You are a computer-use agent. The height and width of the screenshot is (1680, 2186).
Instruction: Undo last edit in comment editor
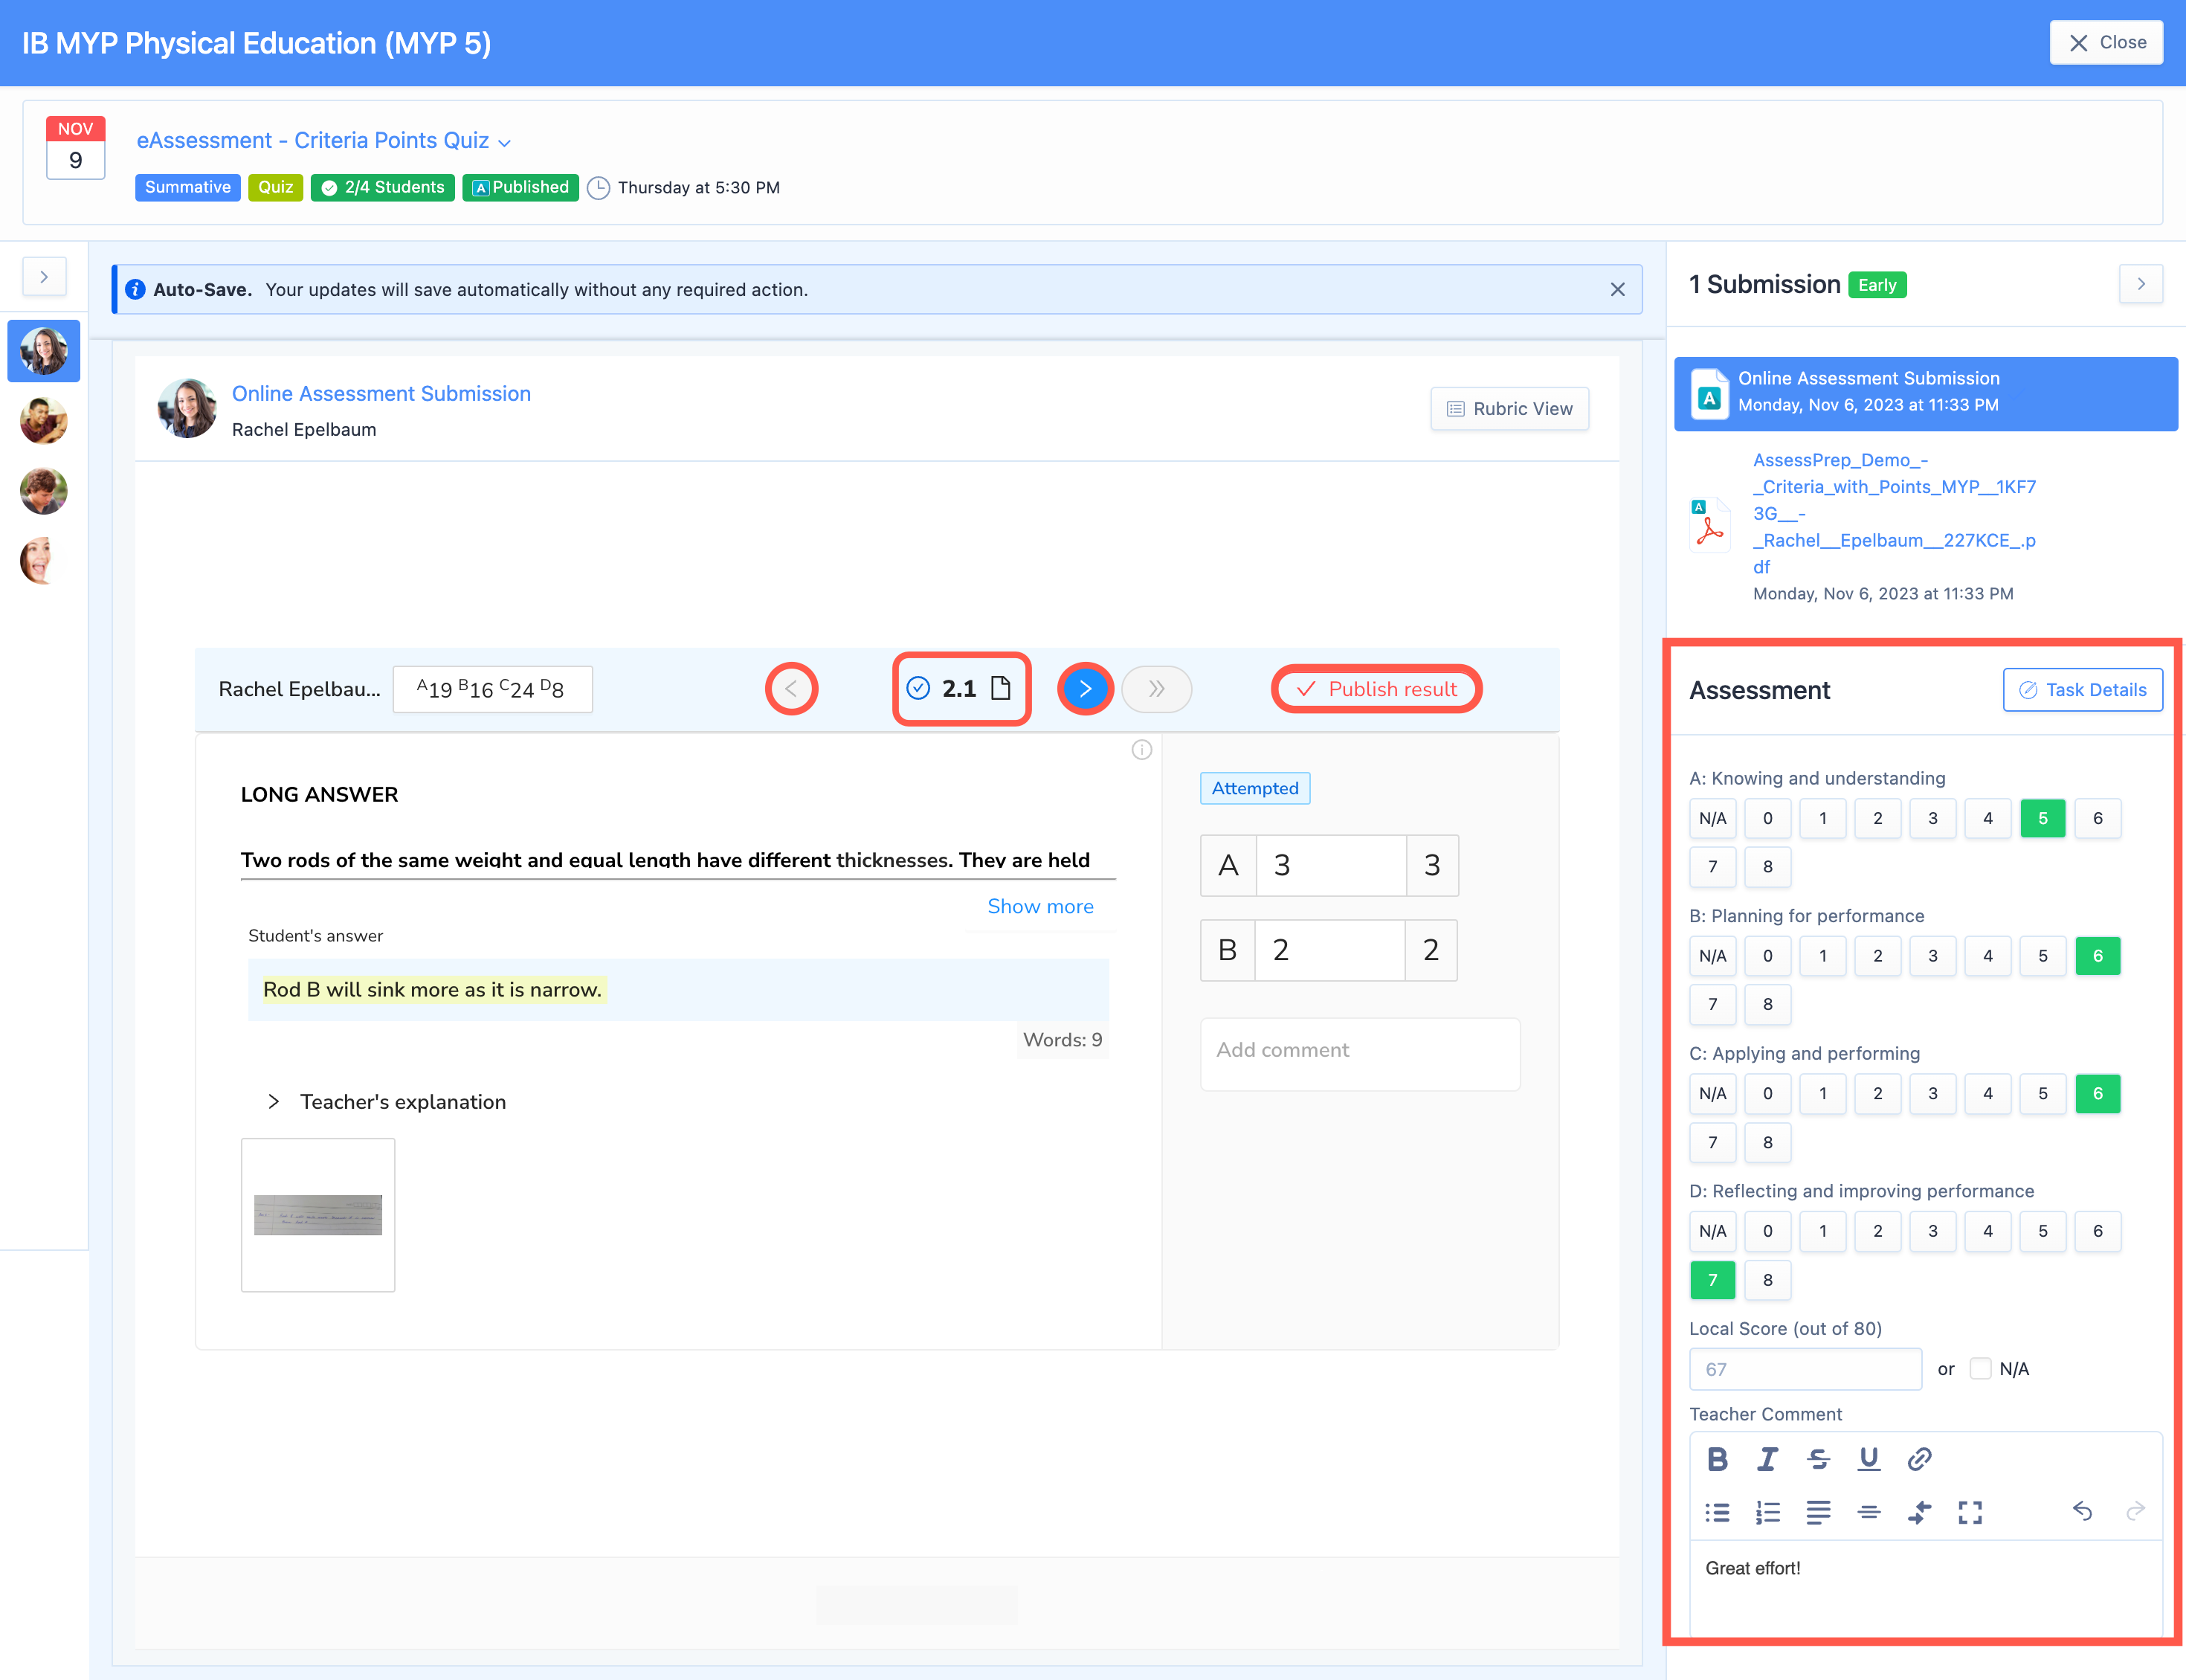pos(2082,1511)
